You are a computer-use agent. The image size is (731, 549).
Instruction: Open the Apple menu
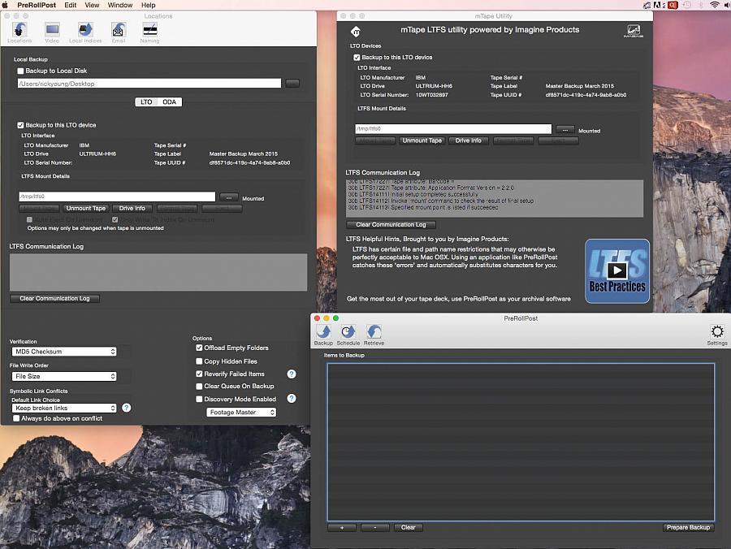coord(5,5)
